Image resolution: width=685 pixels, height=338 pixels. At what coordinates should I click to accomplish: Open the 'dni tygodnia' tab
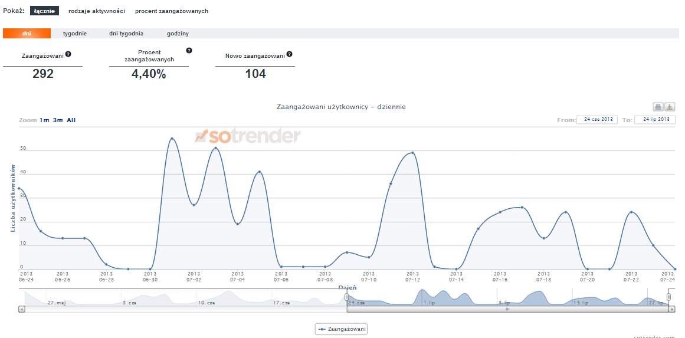(x=126, y=34)
